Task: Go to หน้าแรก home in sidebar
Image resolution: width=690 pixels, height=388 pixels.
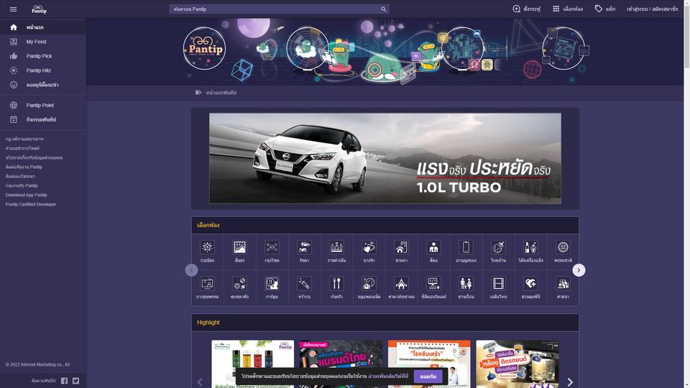Action: (x=43, y=27)
